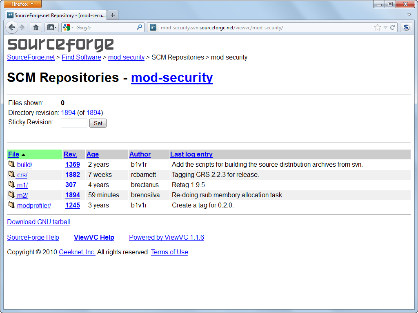Go back with the browser back arrow
Viewport: 418px width, 313px height.
(11, 27)
